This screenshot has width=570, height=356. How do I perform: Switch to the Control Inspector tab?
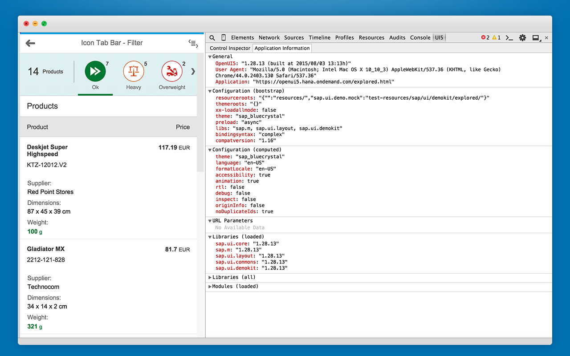coord(229,48)
